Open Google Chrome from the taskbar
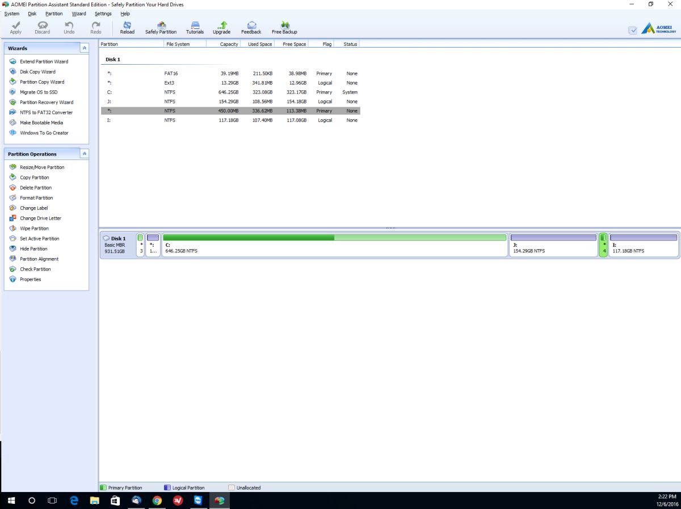 (x=157, y=500)
